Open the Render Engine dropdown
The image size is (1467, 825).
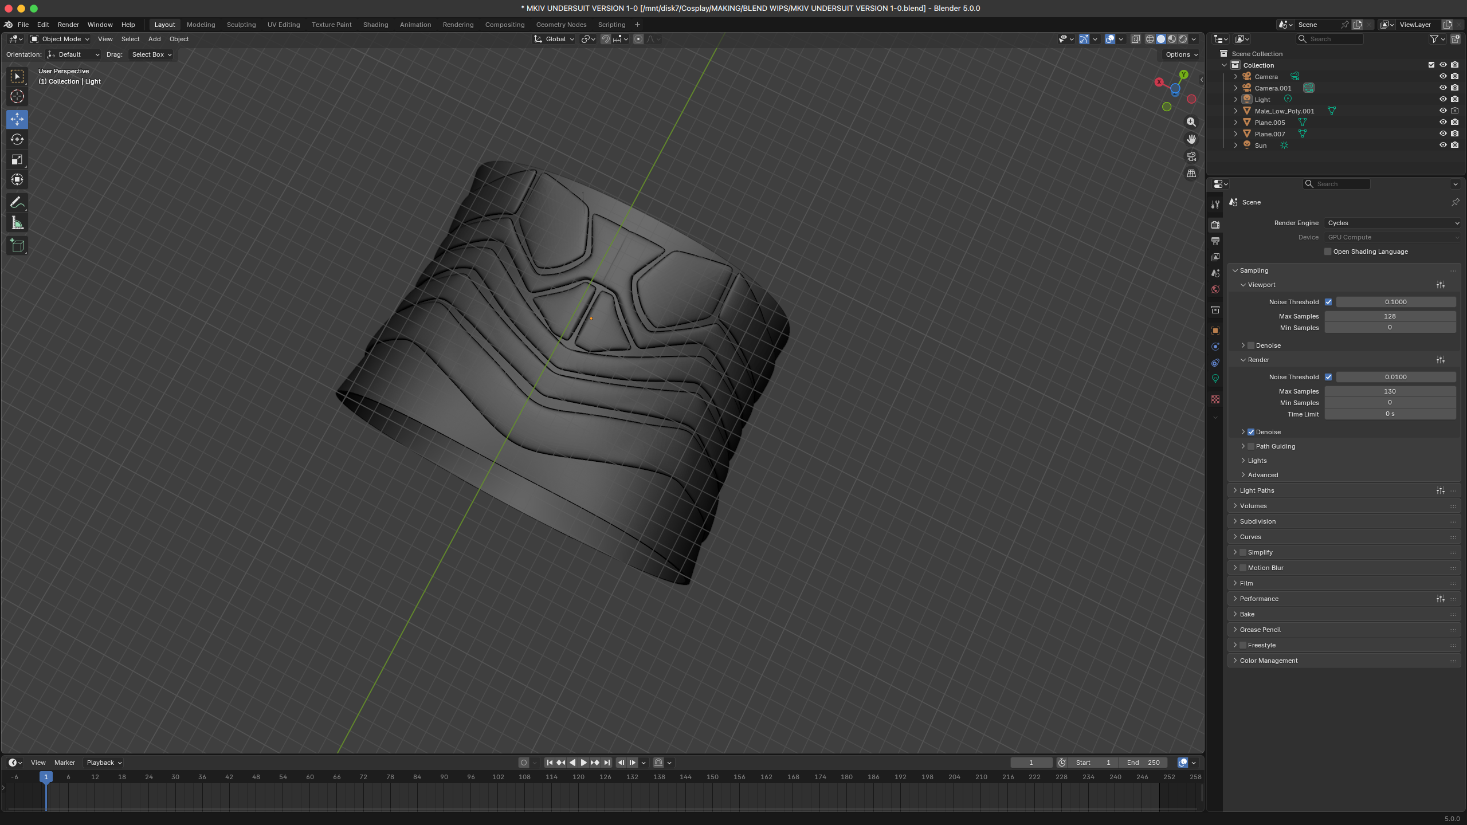1393,223
